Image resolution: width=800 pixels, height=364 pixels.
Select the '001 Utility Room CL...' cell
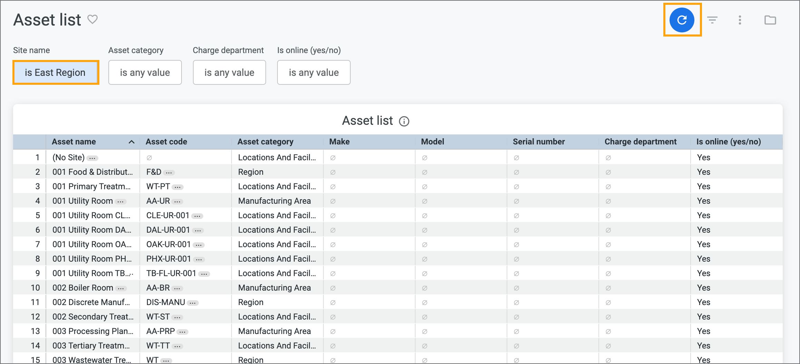[x=92, y=215]
